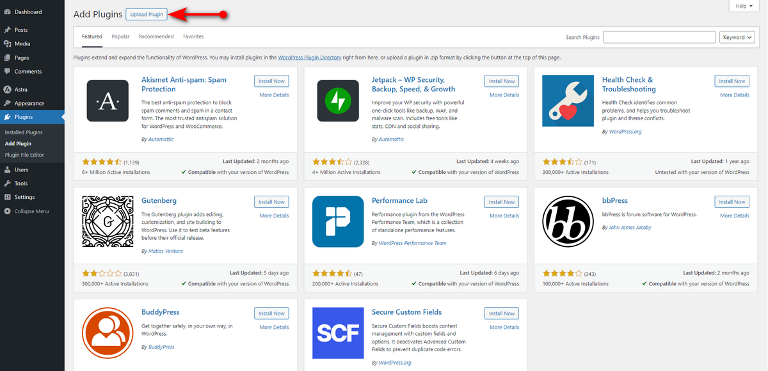This screenshot has width=768, height=371.
Task: Open the Gutenberg title link
Action: click(159, 200)
